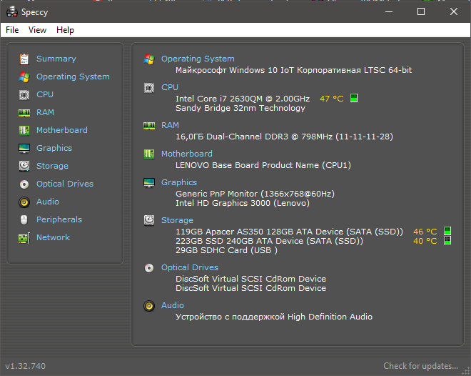Show Optical Drives details from sidebar

[65, 184]
